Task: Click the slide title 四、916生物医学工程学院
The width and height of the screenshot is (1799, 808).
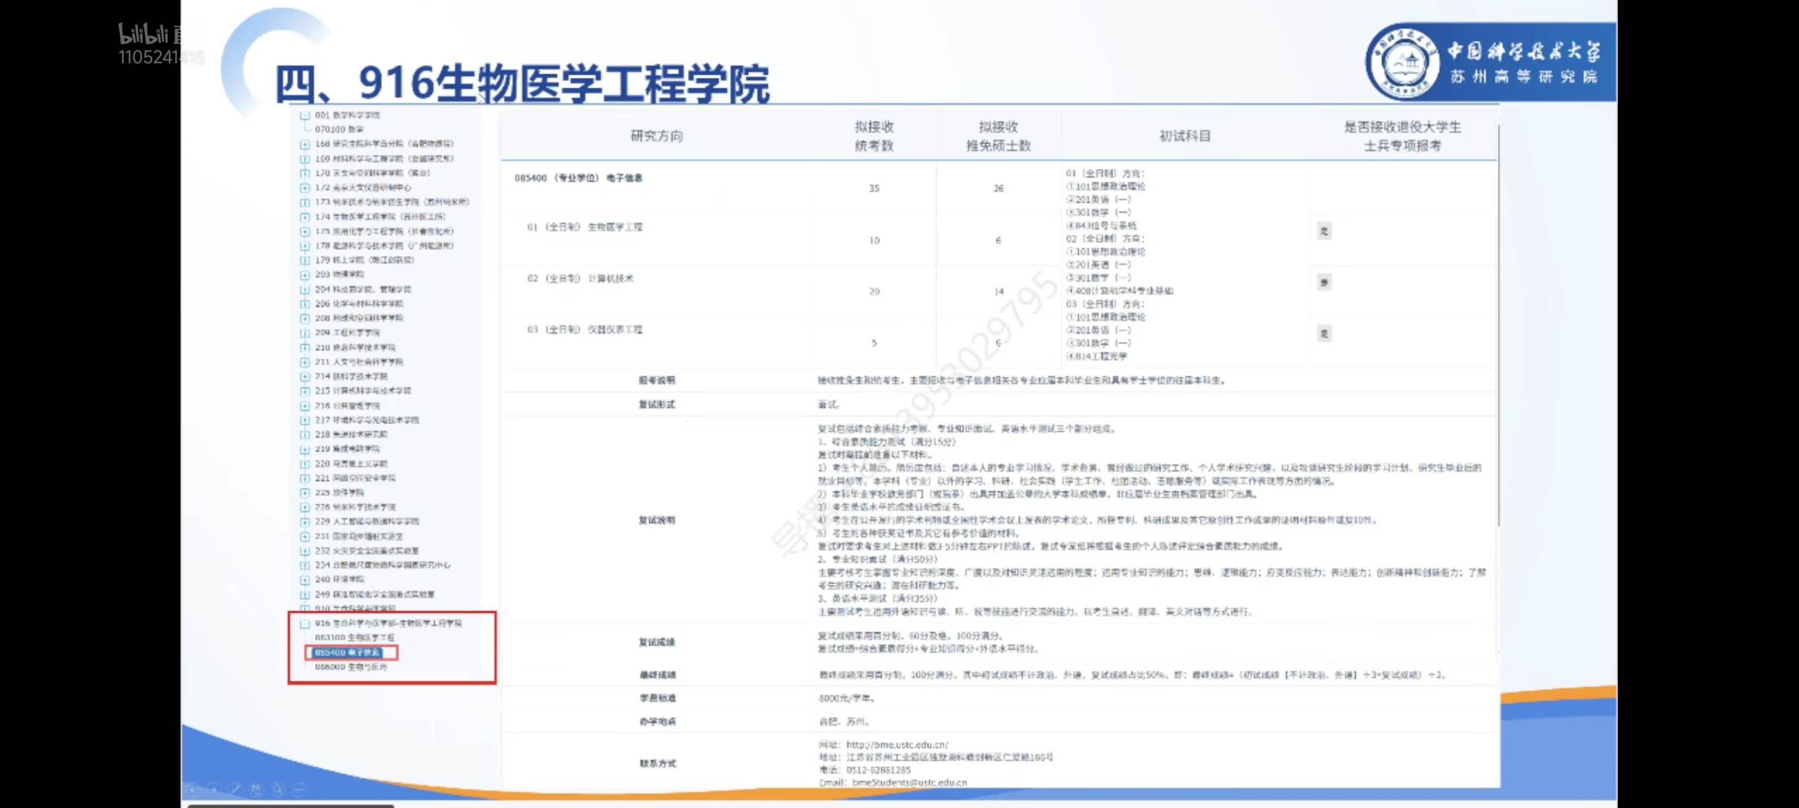Action: point(522,83)
